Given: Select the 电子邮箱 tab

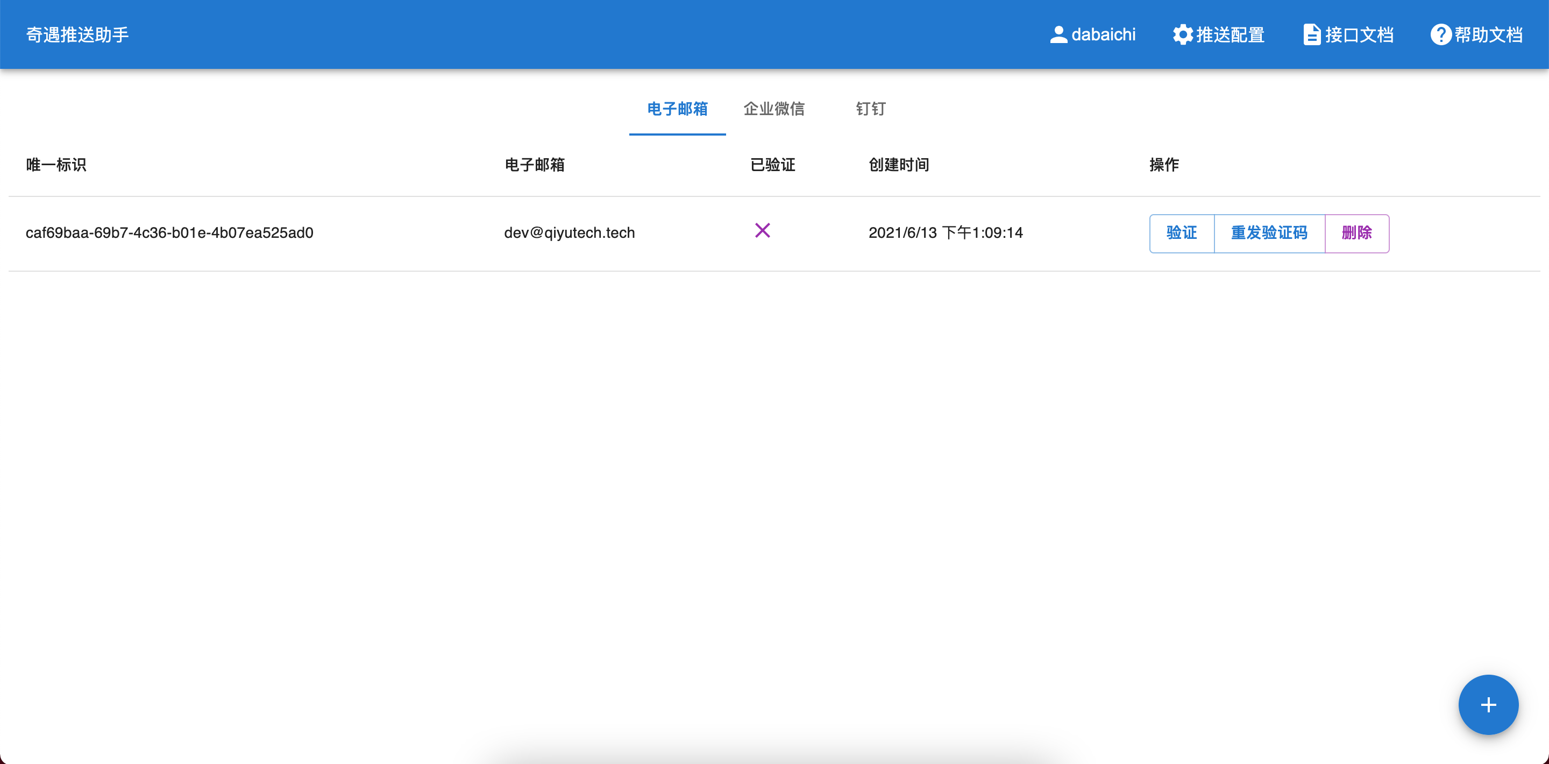Looking at the screenshot, I should (x=677, y=109).
